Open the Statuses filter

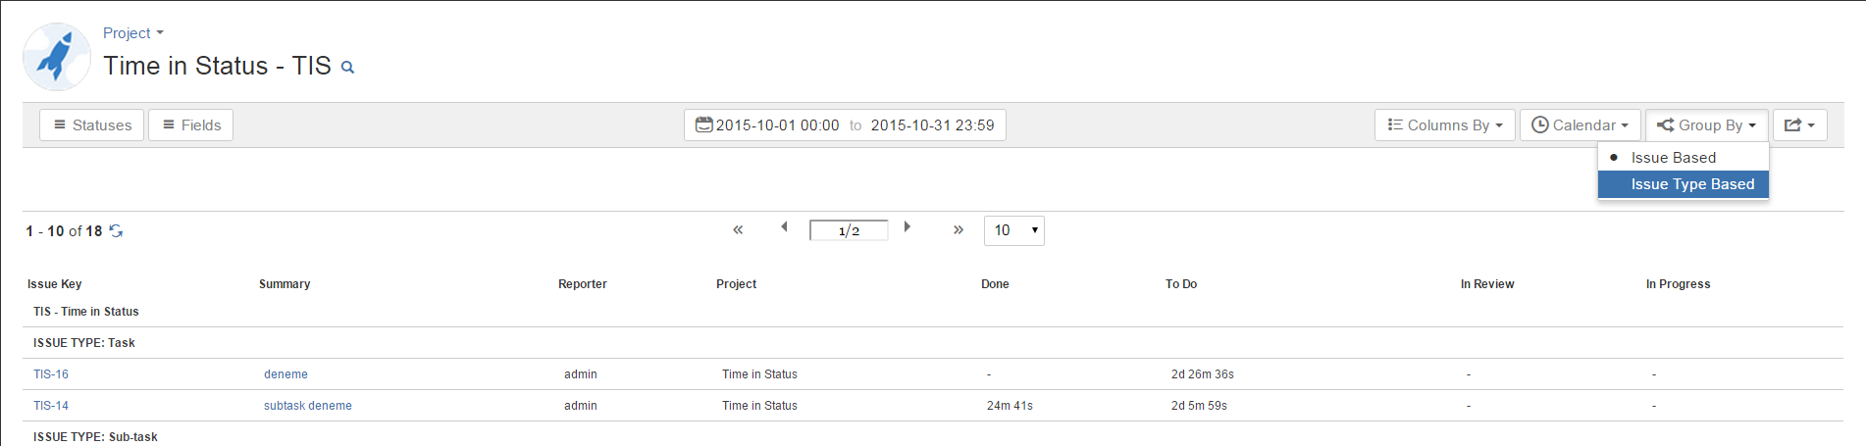(92, 125)
